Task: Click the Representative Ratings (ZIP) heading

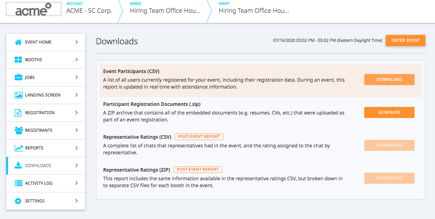Action: [x=137, y=170]
